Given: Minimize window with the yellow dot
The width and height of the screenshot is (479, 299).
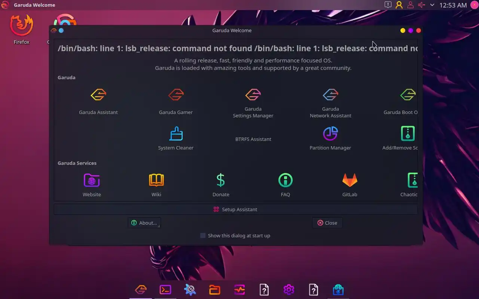Looking at the screenshot, I should pyautogui.click(x=403, y=30).
